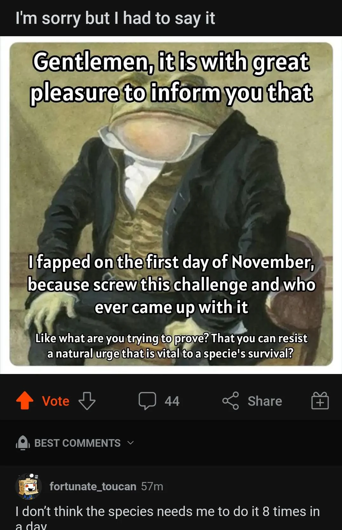Tap the white border below the meme

tap(171, 370)
